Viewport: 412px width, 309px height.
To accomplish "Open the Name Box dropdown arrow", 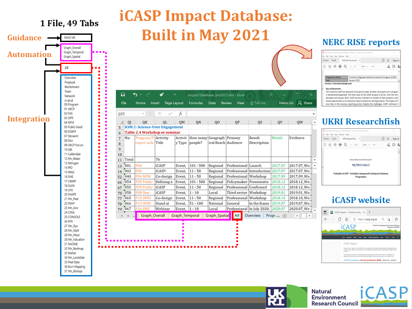I will 143,114.
